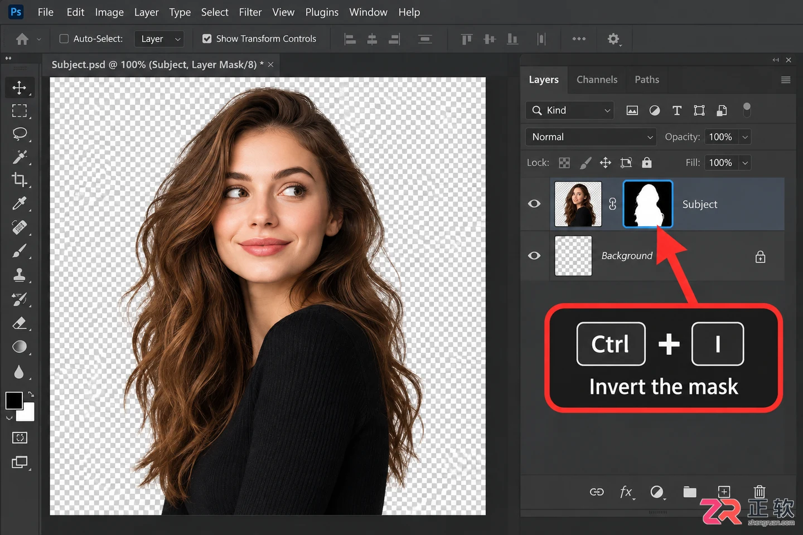
Task: Hide the Background layer eye icon
Action: 534,255
